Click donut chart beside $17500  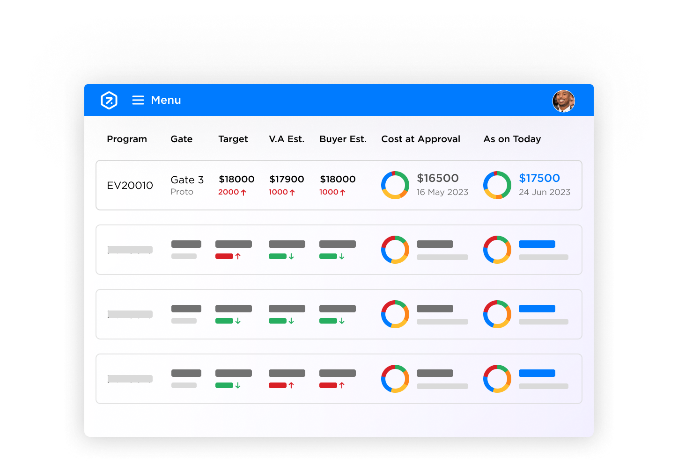(x=497, y=185)
